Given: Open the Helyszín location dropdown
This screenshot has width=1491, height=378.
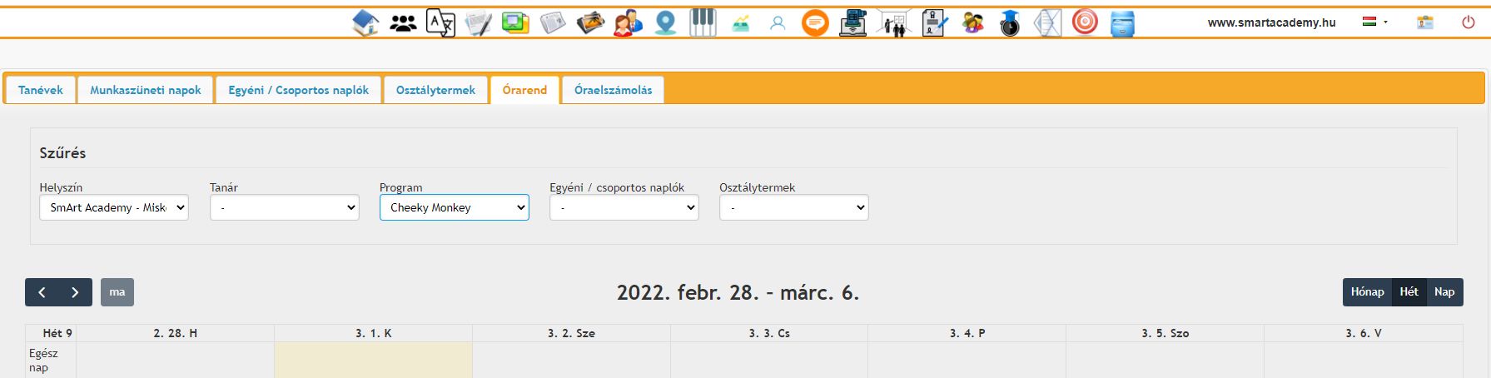Looking at the screenshot, I should tap(114, 207).
